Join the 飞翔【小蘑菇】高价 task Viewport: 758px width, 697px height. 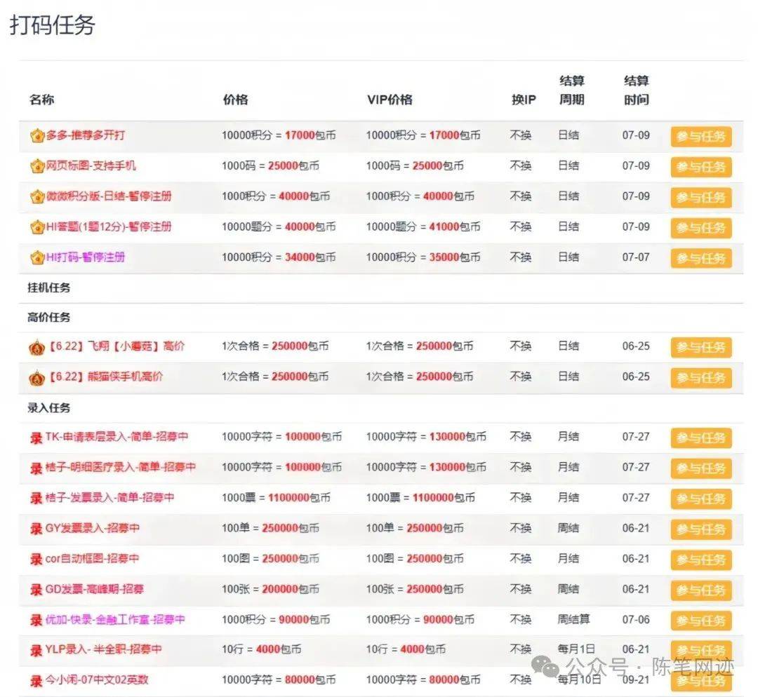point(701,347)
